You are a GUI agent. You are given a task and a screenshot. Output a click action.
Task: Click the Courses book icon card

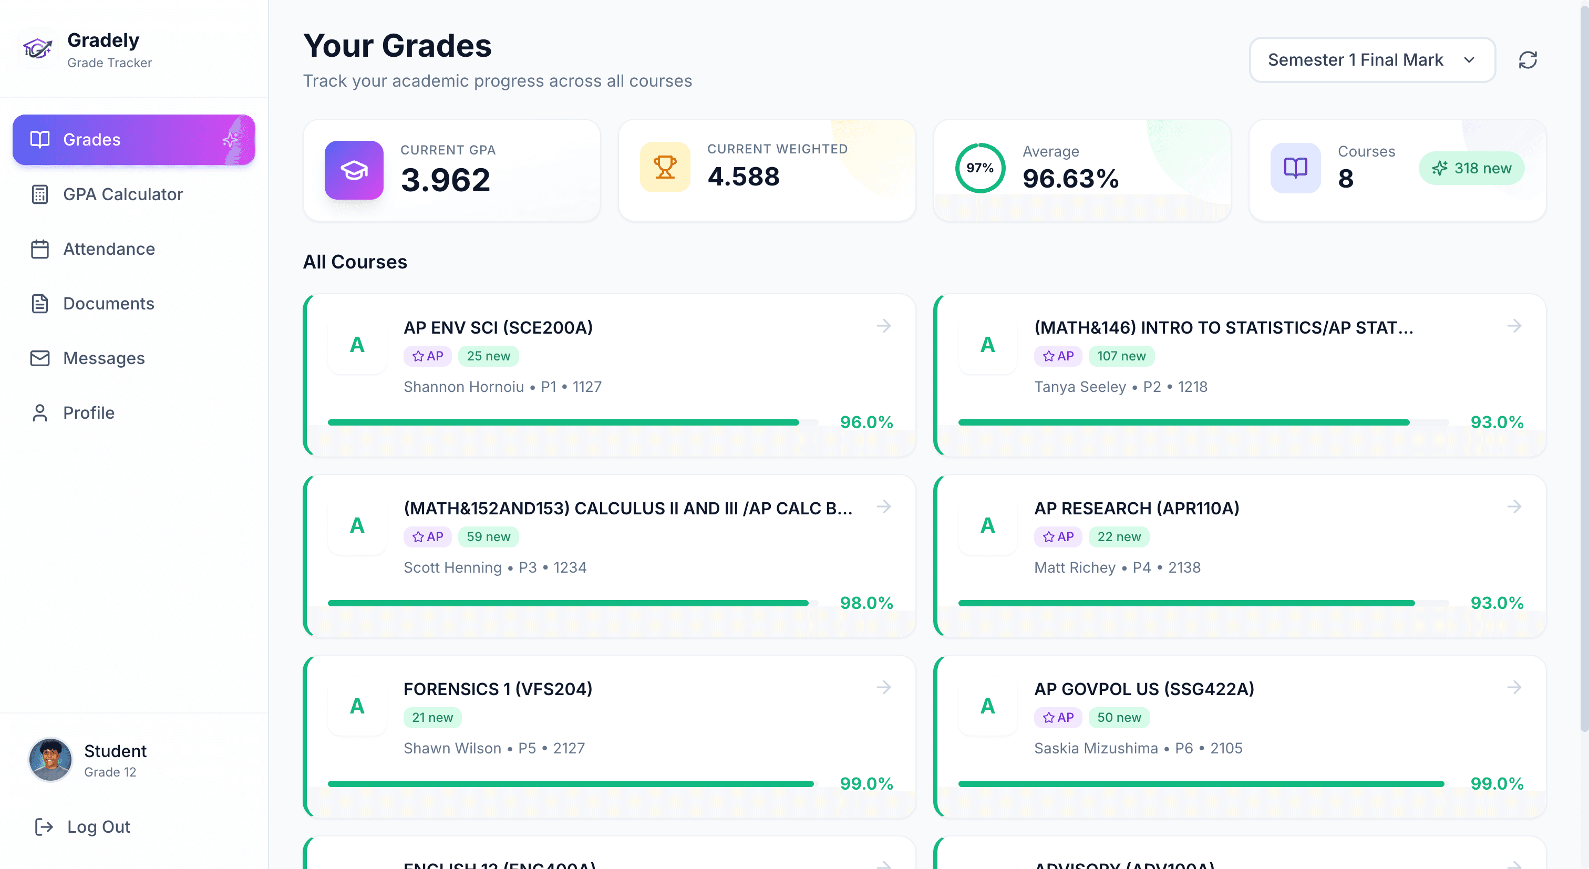click(x=1295, y=168)
